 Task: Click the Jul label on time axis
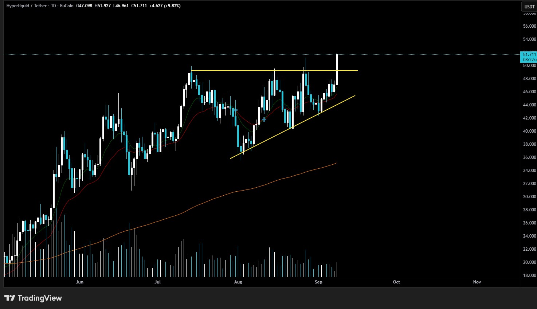pyautogui.click(x=157, y=282)
